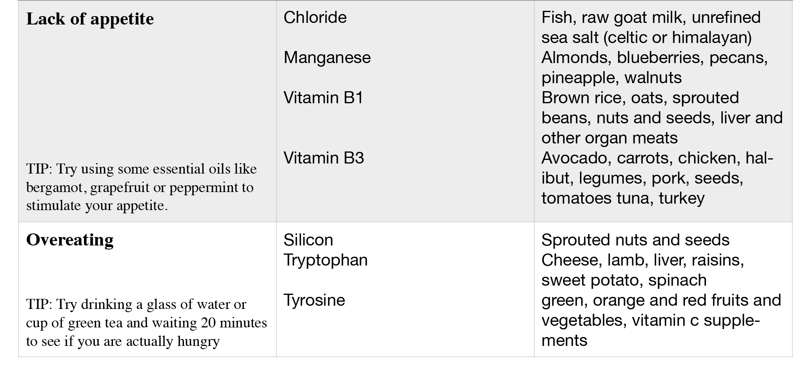Click the sweet potato, spinach line

point(624,280)
